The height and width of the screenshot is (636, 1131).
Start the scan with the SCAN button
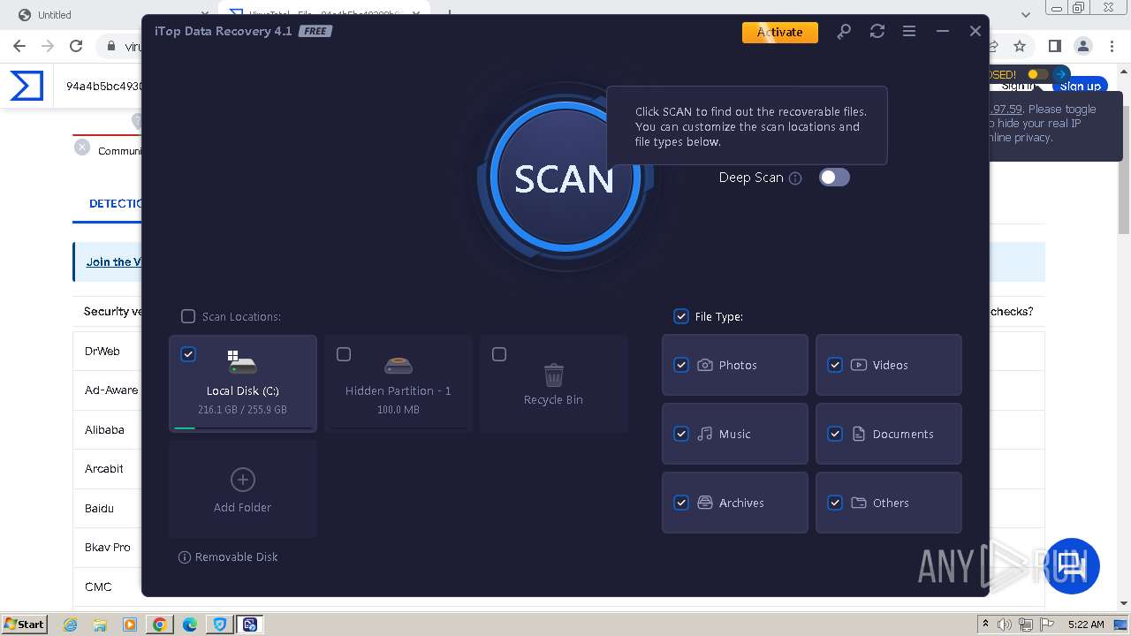pos(564,178)
